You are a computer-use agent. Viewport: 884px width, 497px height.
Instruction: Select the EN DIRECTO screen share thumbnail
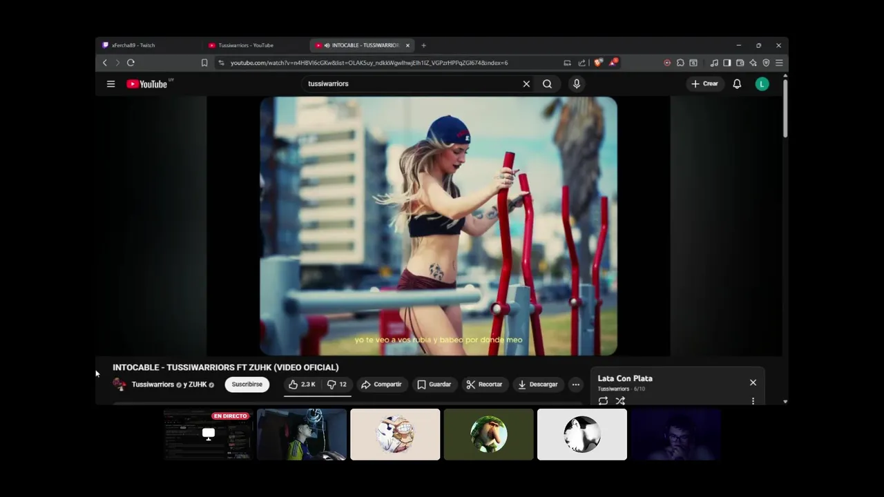click(x=208, y=434)
